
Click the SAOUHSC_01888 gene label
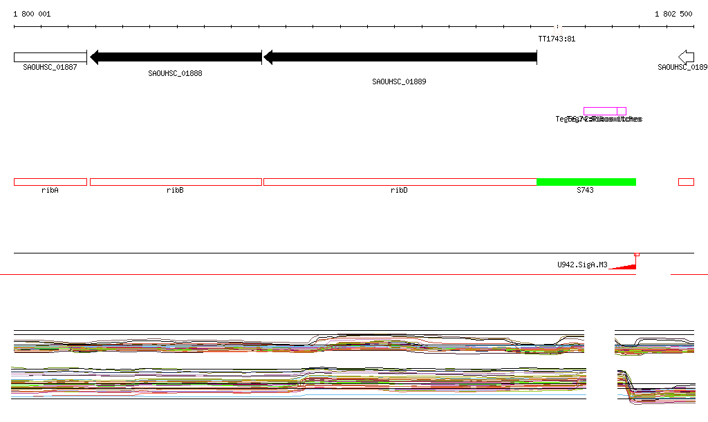point(175,73)
